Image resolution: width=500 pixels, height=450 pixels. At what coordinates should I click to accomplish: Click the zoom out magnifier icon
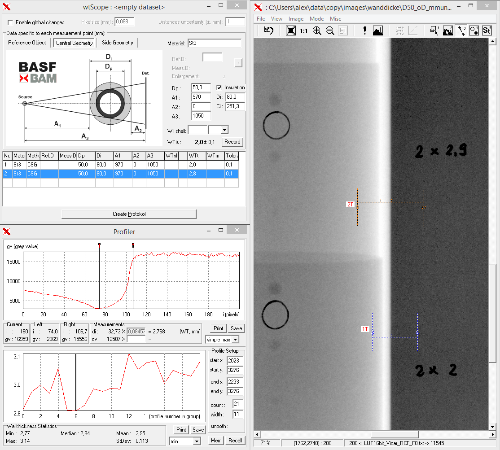coord(330,31)
